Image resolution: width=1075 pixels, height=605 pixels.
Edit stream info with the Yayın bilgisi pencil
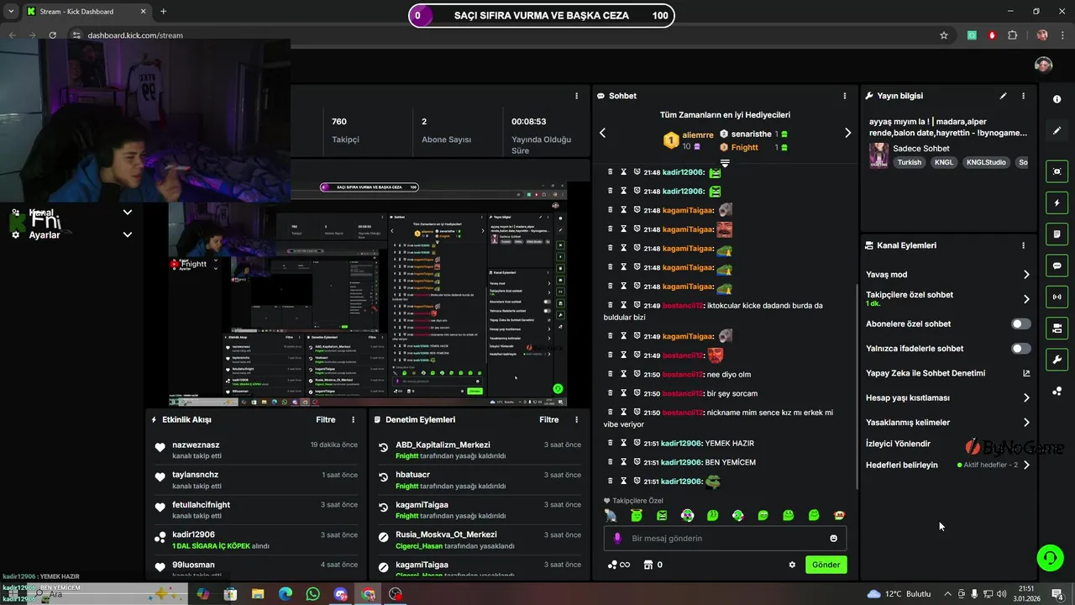click(1003, 96)
